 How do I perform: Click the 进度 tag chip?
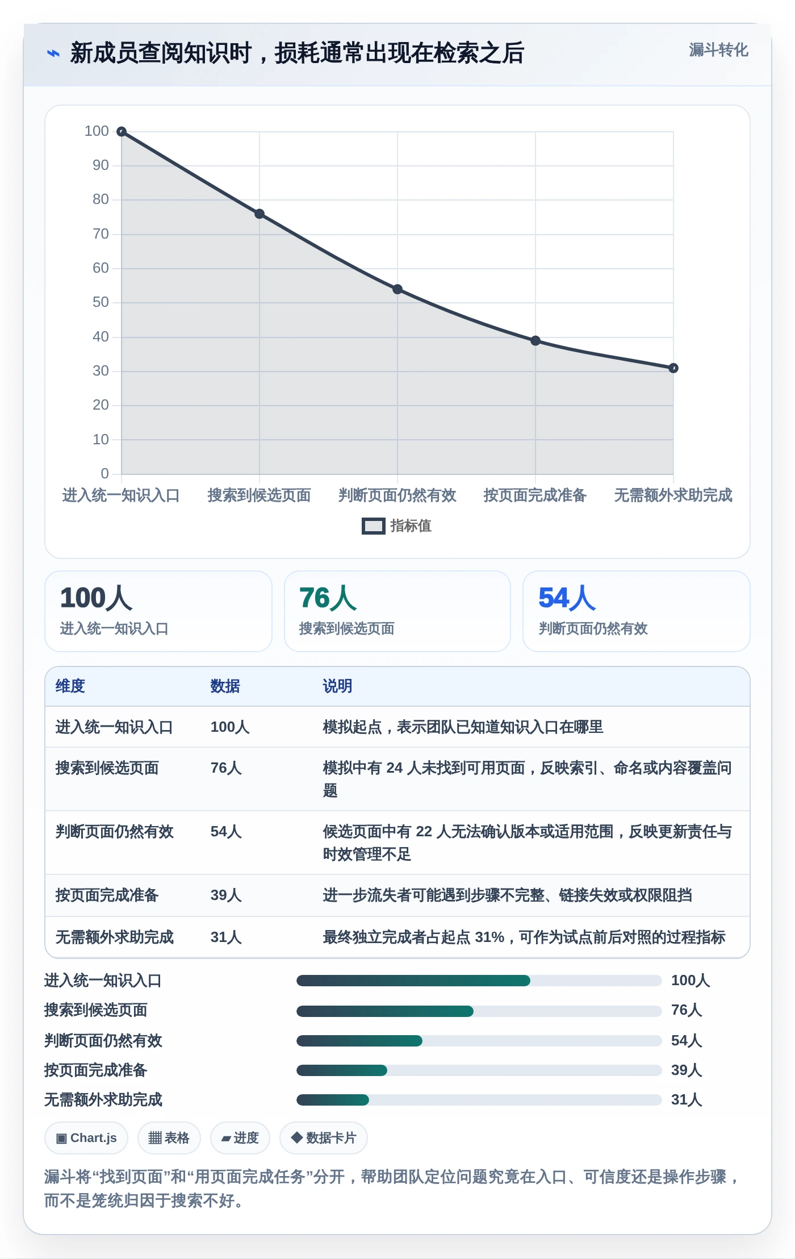pyautogui.click(x=240, y=1138)
